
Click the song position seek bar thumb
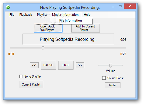(x=43, y=48)
